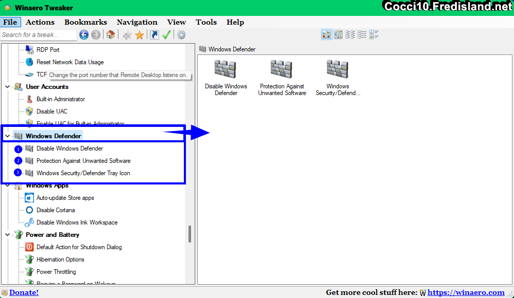Open the Help menu
Image resolution: width=514 pixels, height=298 pixels.
pos(235,22)
